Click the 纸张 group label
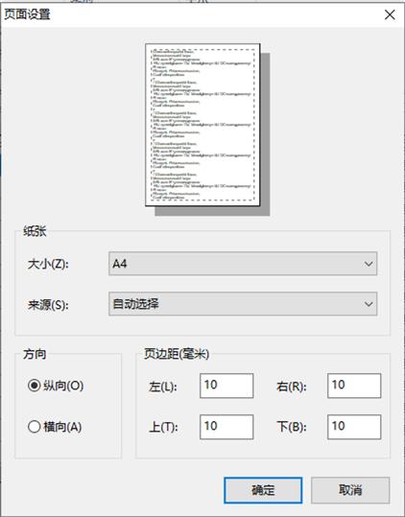The image size is (405, 517). point(35,231)
